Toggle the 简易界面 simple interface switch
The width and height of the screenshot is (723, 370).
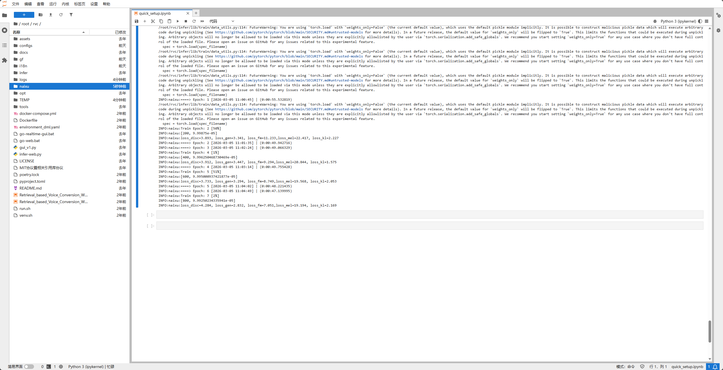(29, 367)
